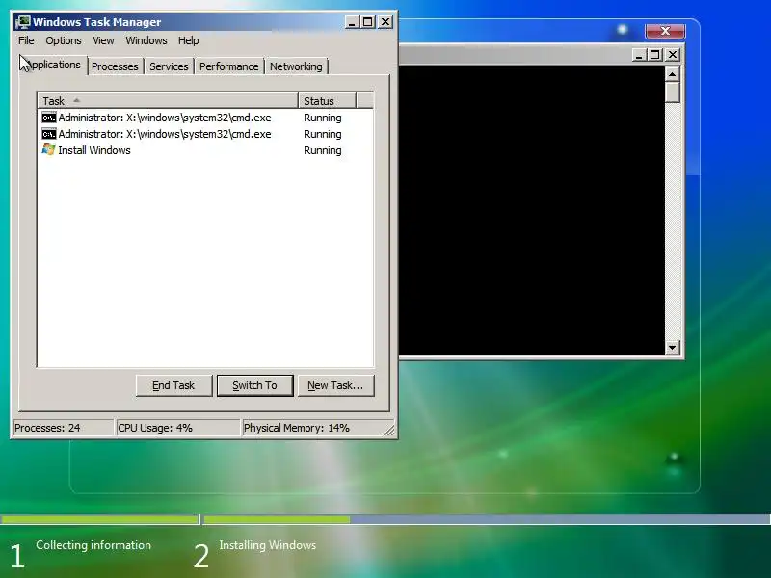Click the first cmd.exe task name text
This screenshot has width=771, height=578.
[165, 118]
